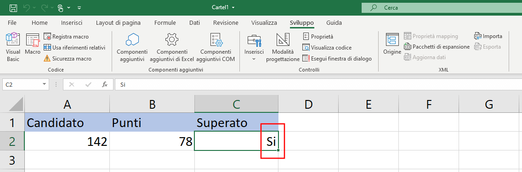Open the Name Box dropdown arrow

(x=44, y=84)
